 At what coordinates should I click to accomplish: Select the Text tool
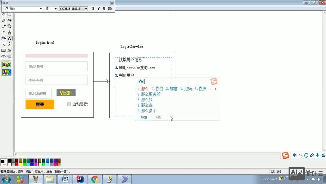click(x=10, y=38)
